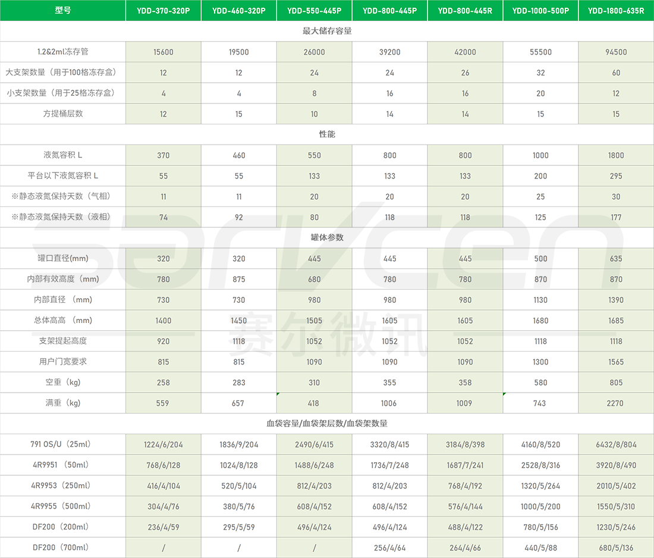The width and height of the screenshot is (654, 558).
Task: Click the 液氮容积 L row label
Action: point(62,155)
